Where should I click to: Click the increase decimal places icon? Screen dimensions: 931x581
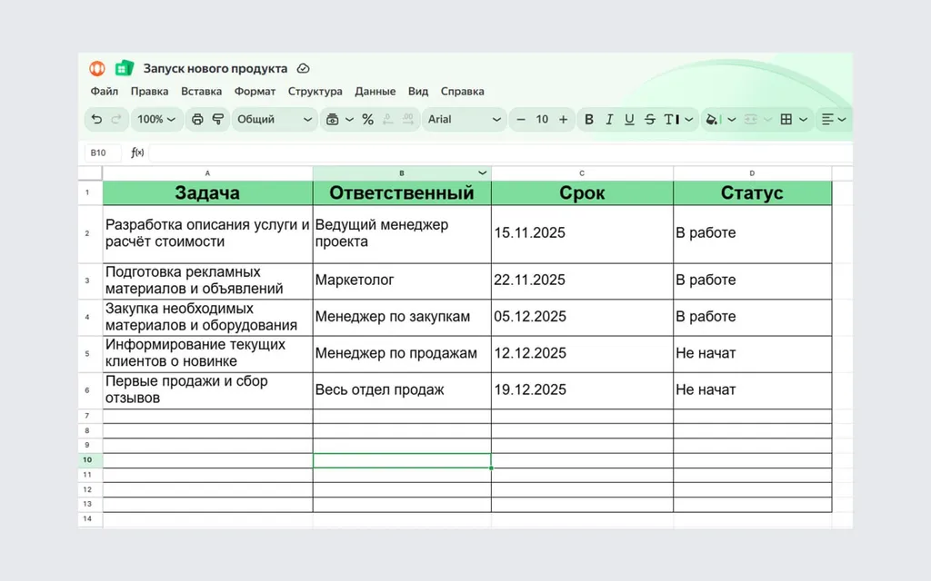tap(408, 119)
